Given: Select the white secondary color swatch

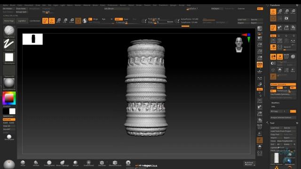Looking at the screenshot, I should click(12, 111).
